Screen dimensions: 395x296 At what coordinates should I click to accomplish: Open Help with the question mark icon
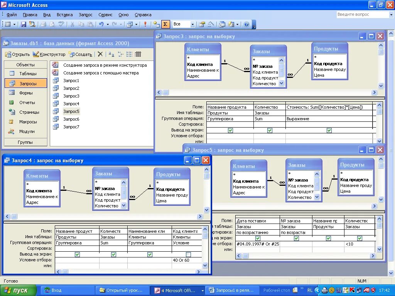(246, 24)
